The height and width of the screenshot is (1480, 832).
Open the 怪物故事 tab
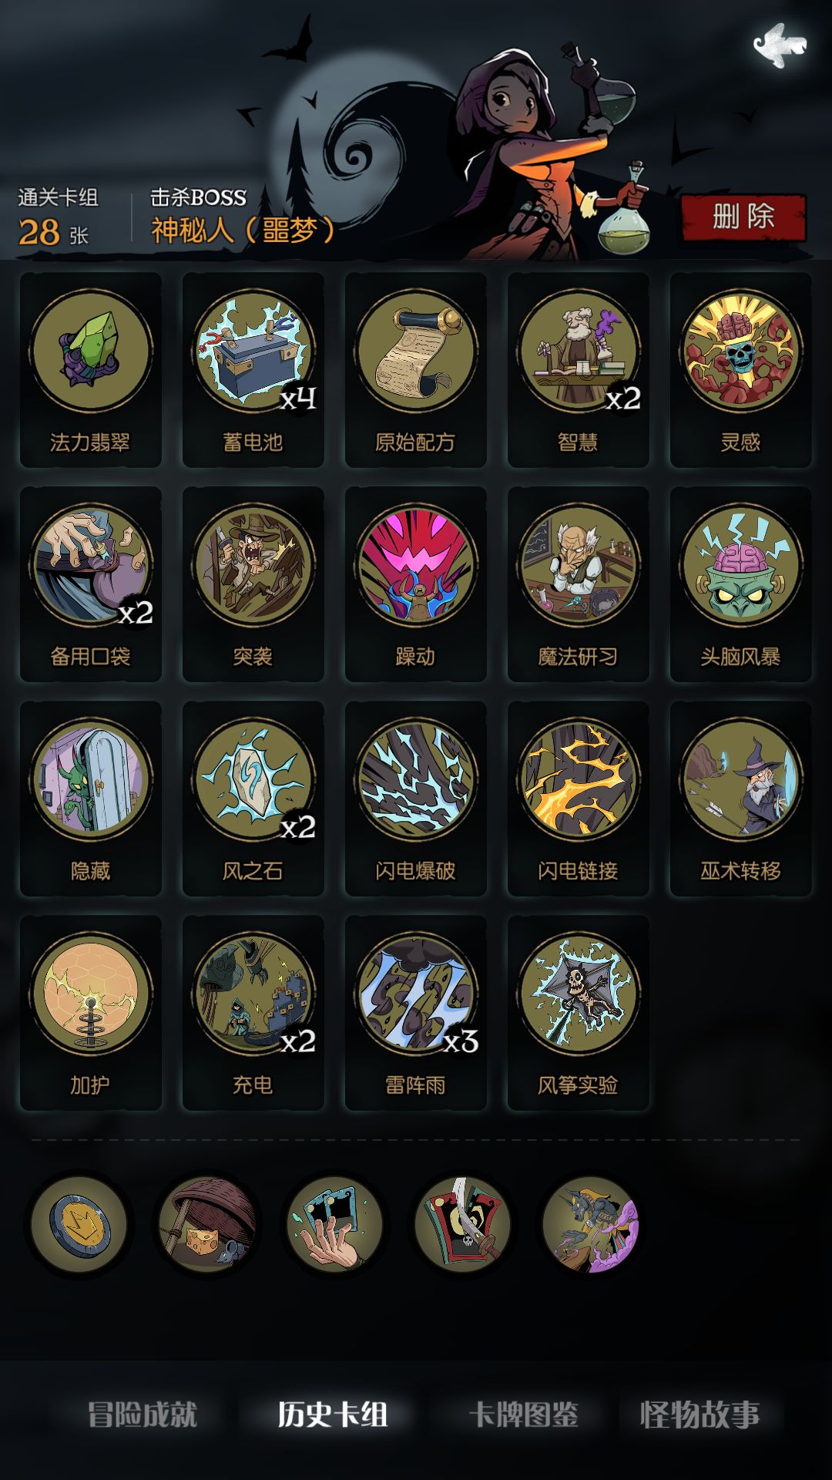click(699, 1414)
